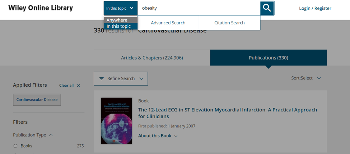350x154 pixels.
Task: Select the Books radio button
Action: (x=15, y=146)
